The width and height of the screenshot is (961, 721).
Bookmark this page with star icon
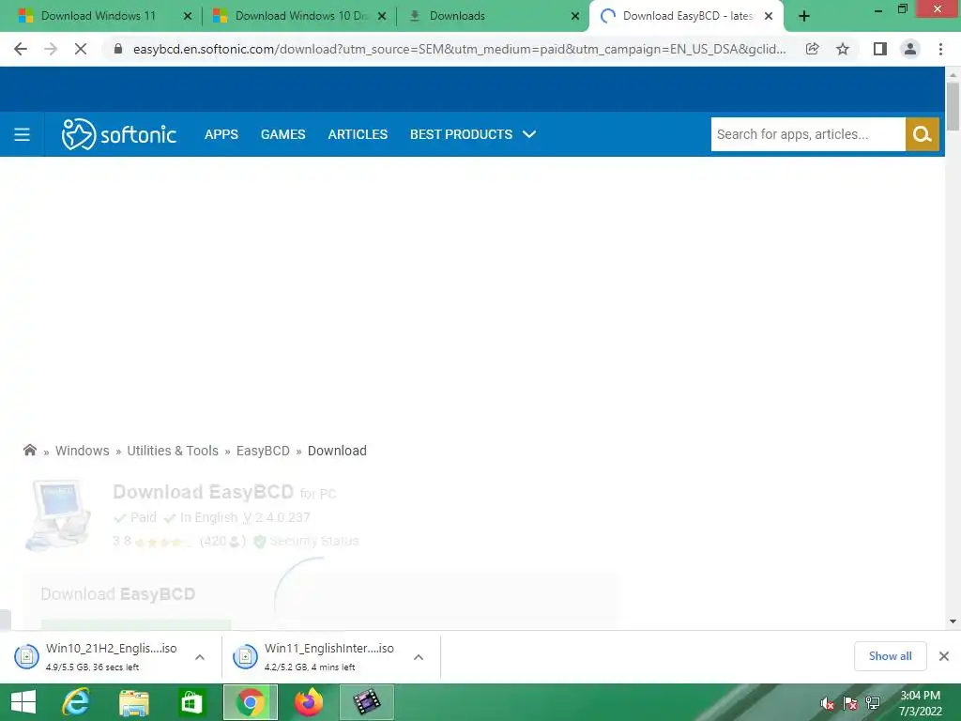(843, 49)
